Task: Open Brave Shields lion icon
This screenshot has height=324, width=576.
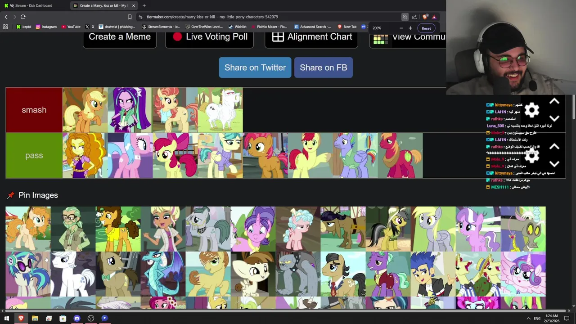Action: 425,17
